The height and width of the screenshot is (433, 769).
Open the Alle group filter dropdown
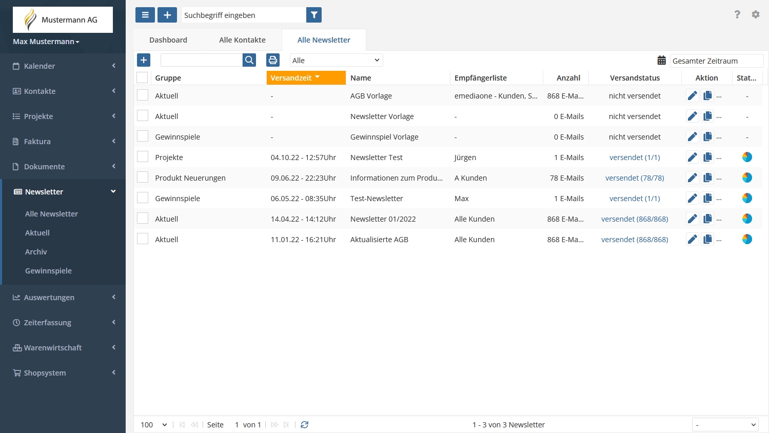[x=336, y=60]
